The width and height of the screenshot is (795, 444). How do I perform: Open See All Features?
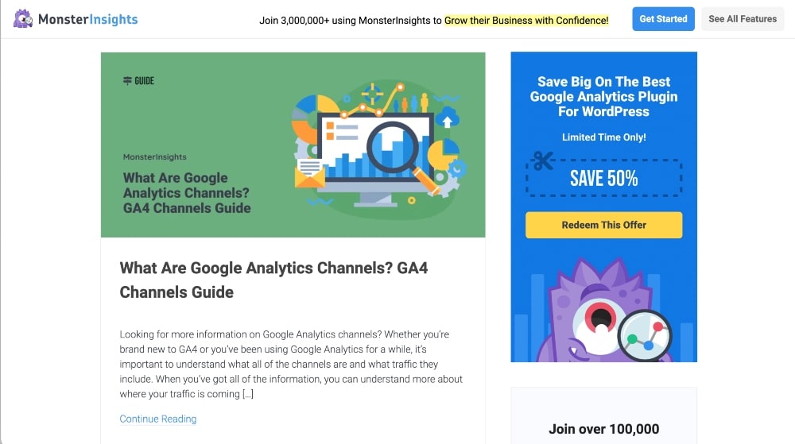(743, 19)
